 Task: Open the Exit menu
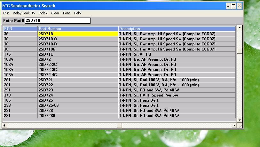[x=6, y=13]
